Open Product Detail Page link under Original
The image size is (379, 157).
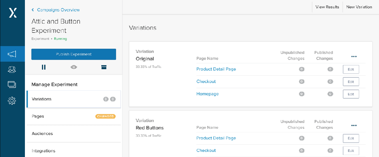216,69
